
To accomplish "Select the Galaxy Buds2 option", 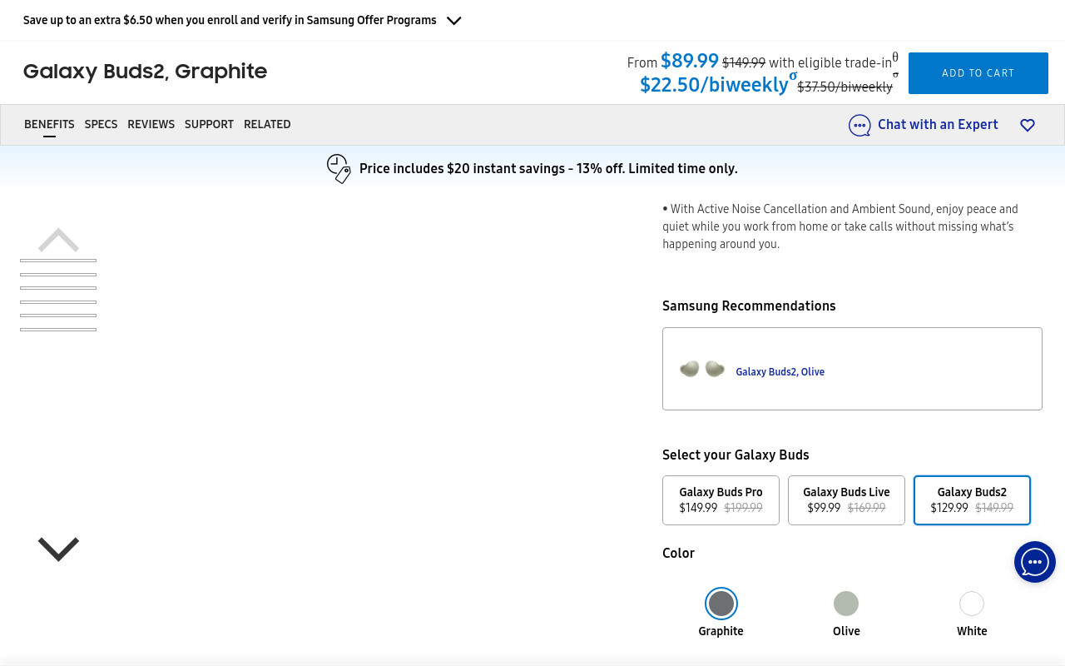I will tap(972, 500).
